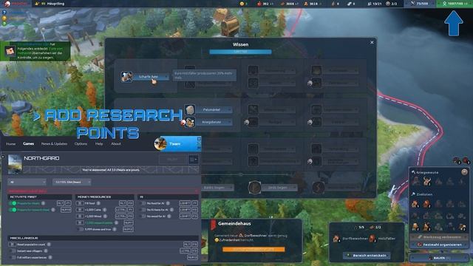The width and height of the screenshot is (473, 266).
Task: Click the Bereich entwickeln button
Action: (x=367, y=256)
